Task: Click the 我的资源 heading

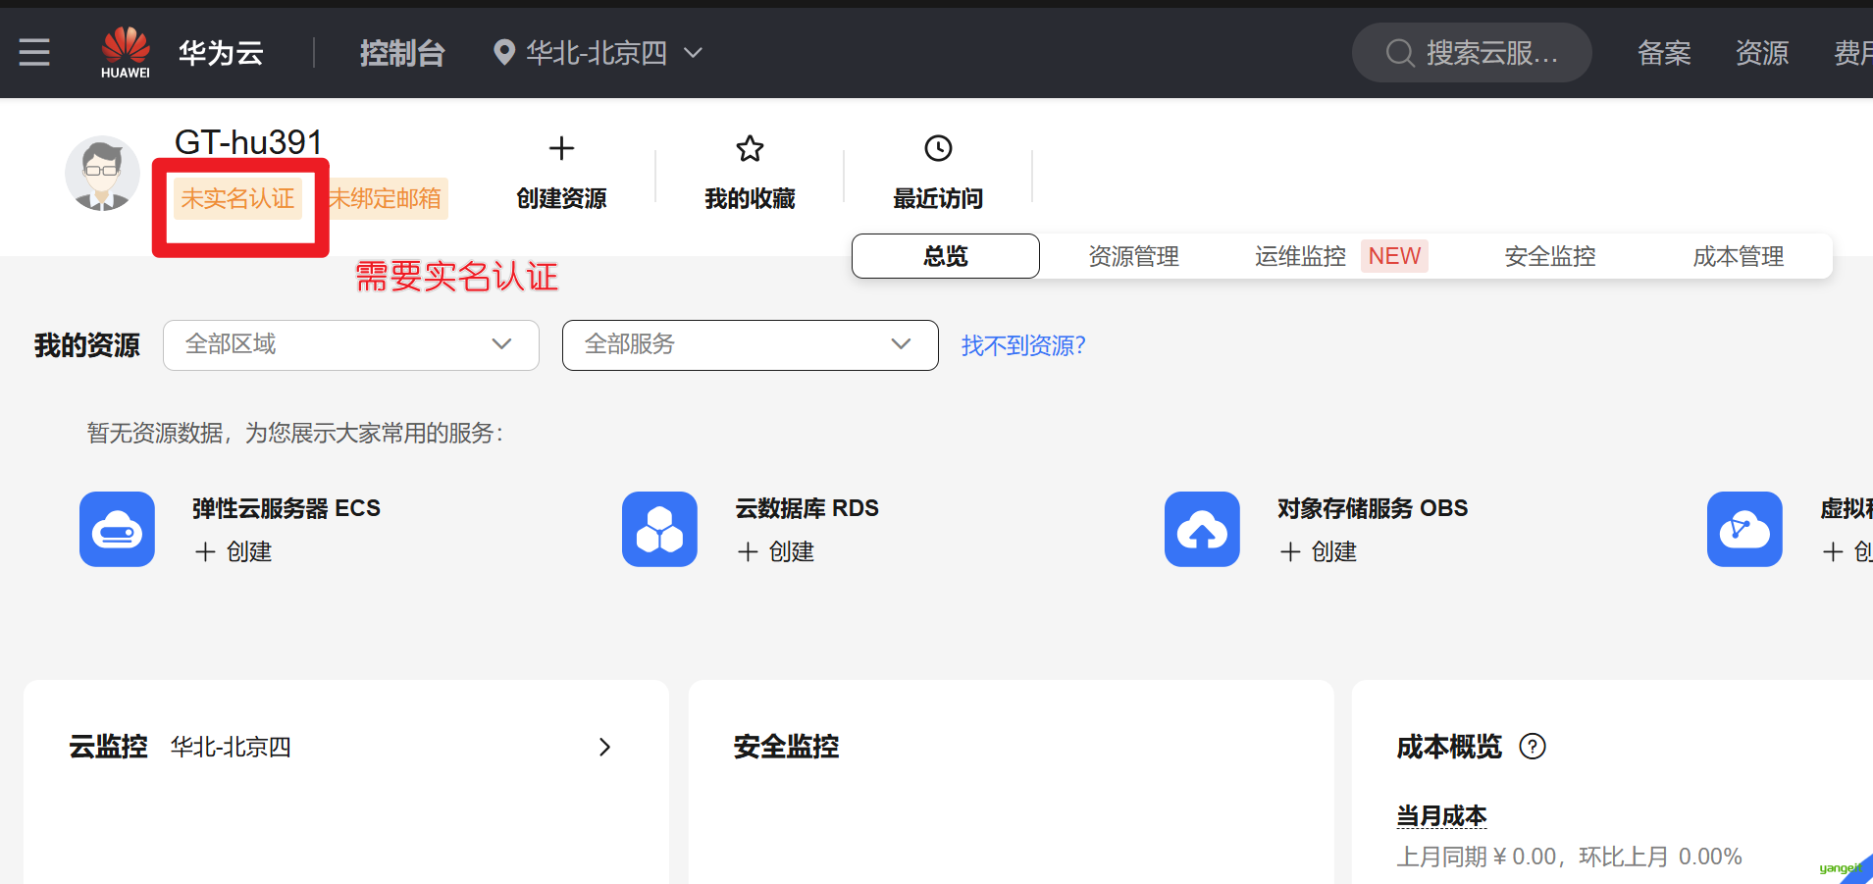Action: click(x=87, y=345)
